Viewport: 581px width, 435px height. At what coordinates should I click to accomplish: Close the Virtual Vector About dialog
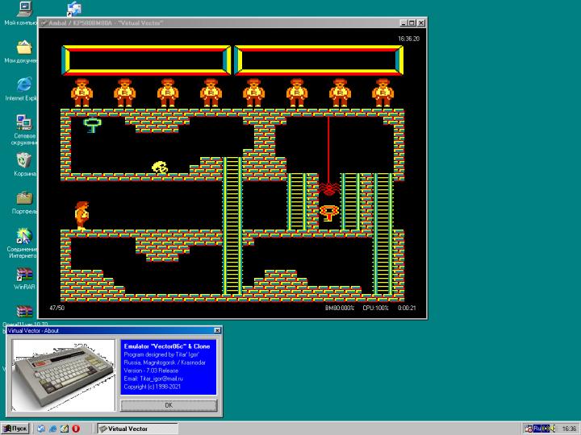point(218,330)
